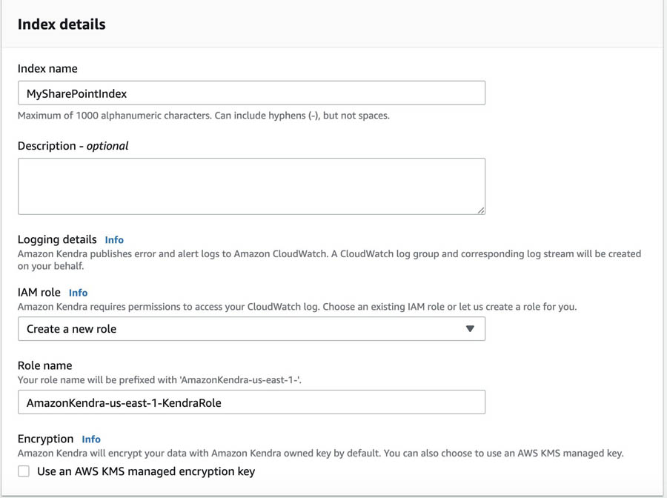Open the 'Create a new role' dropdown
The image size is (667, 498).
click(x=251, y=329)
